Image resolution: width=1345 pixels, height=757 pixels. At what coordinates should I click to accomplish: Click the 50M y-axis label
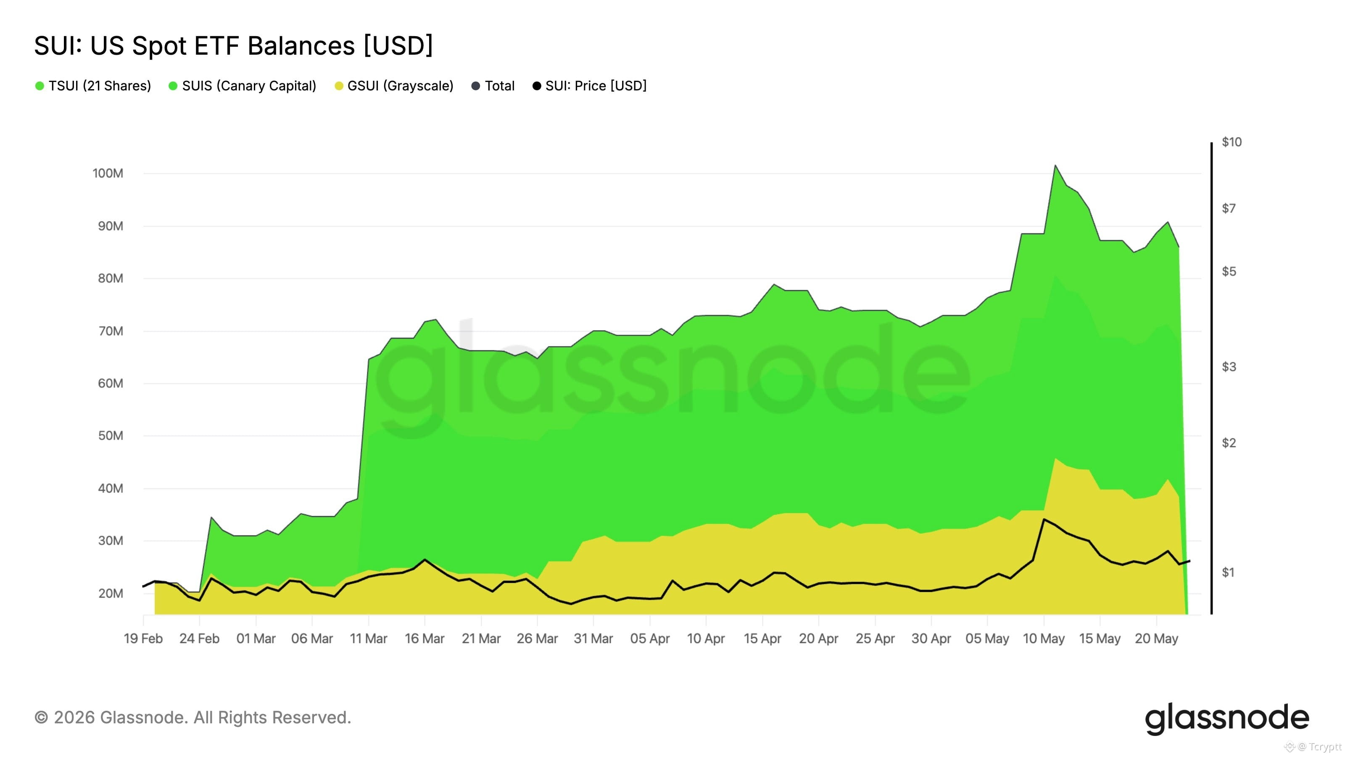pyautogui.click(x=111, y=436)
